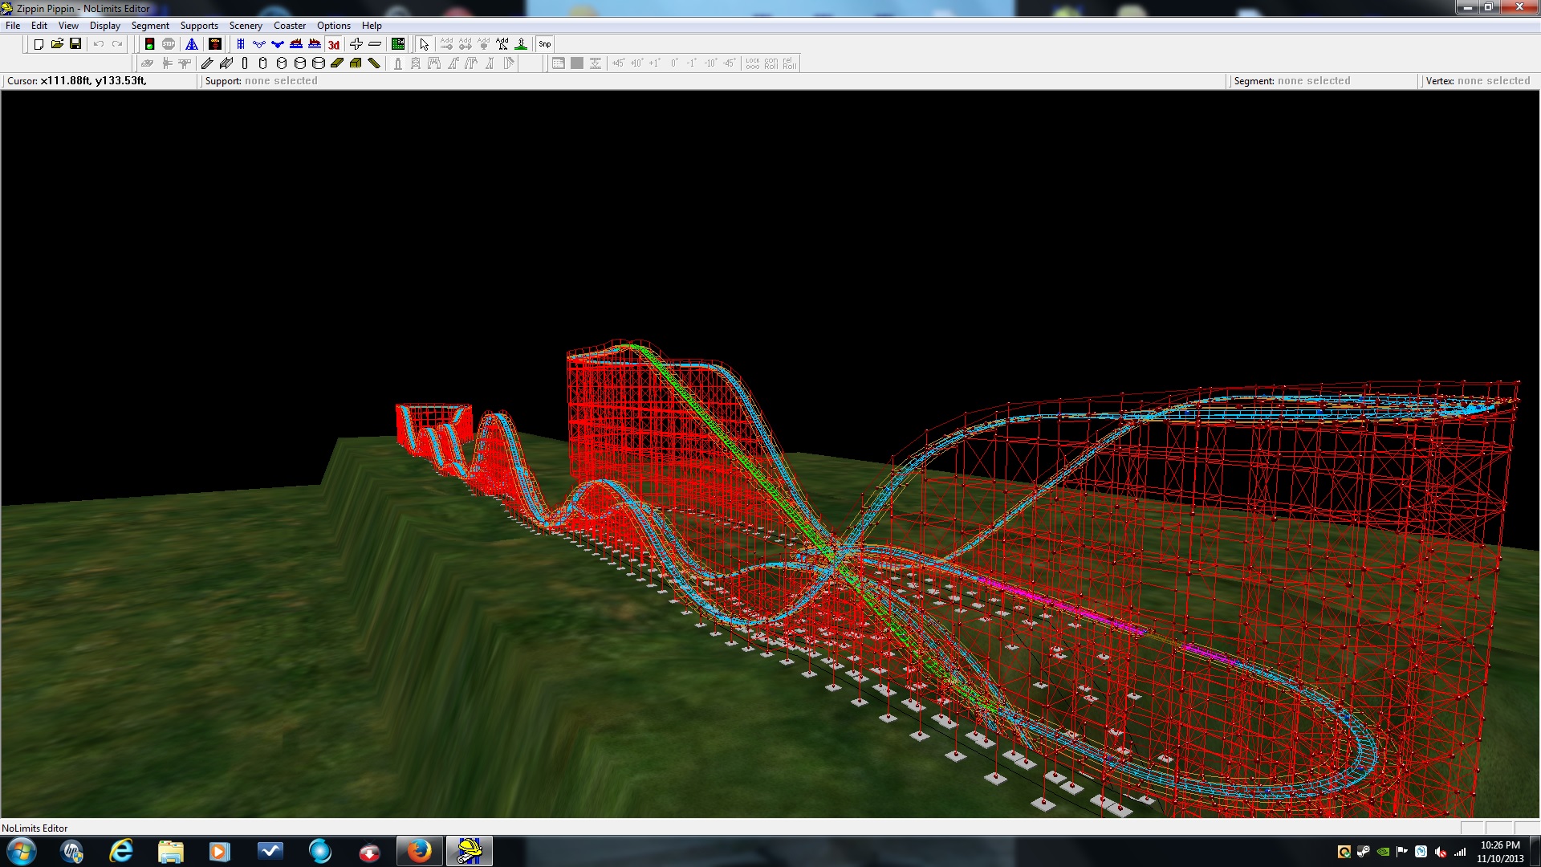Toggle the Lock button

click(752, 63)
